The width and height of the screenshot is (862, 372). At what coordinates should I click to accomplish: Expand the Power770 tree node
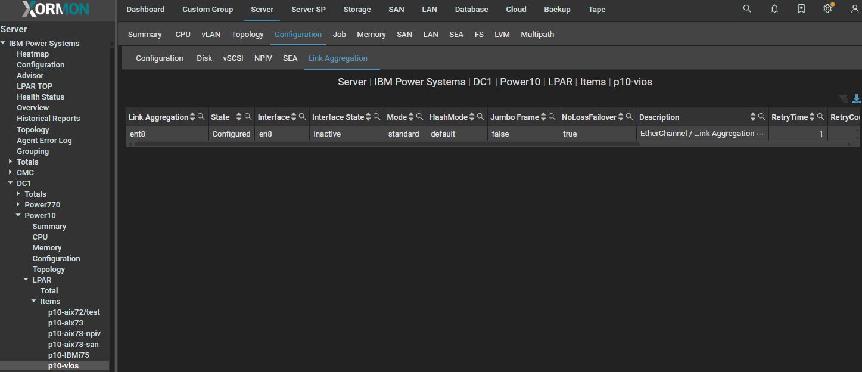[x=18, y=204]
